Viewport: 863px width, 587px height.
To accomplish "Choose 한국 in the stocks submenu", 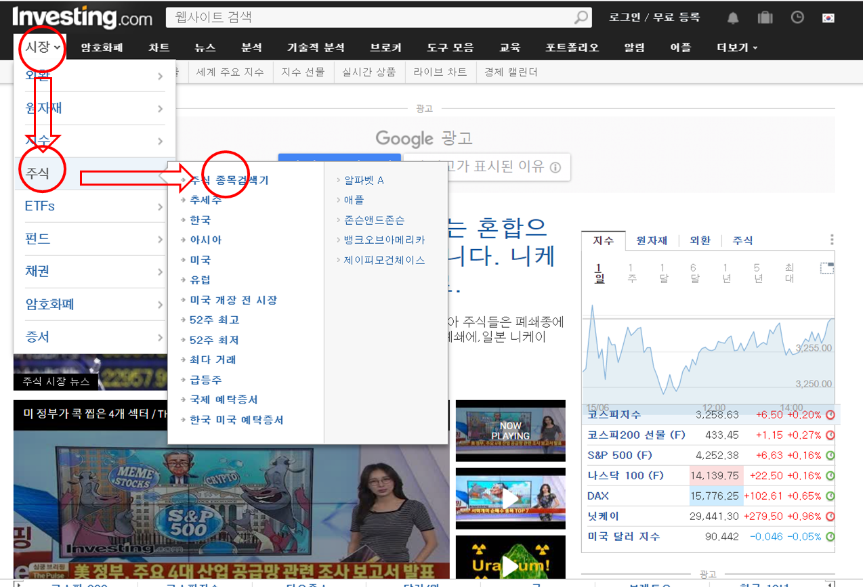I will [201, 220].
